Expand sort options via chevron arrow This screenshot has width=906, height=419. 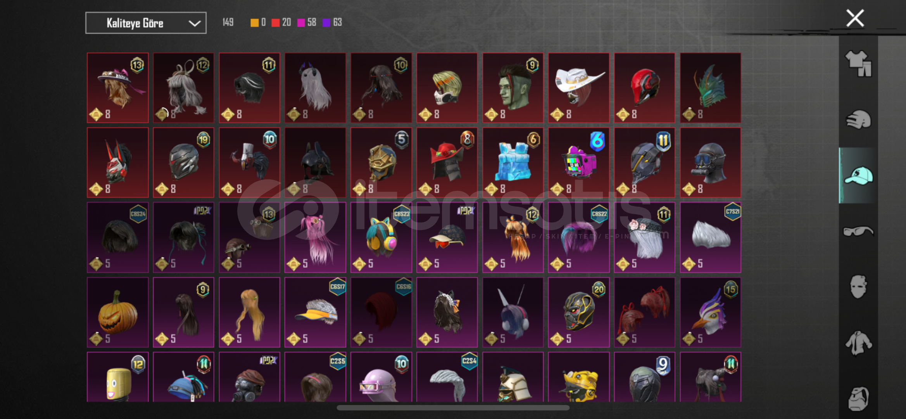(194, 23)
